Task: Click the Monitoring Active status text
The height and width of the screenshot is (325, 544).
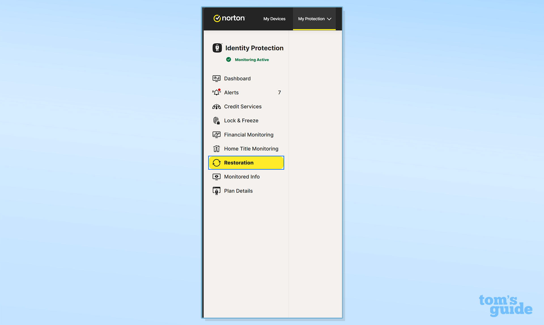Action: [x=252, y=60]
